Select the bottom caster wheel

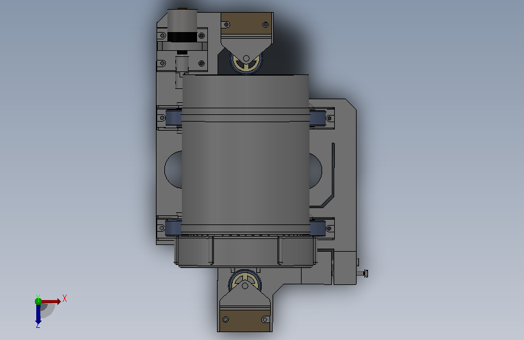pyautogui.click(x=245, y=280)
